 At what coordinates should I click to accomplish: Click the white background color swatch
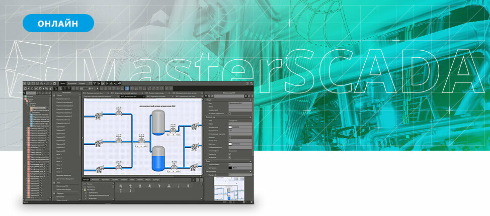pyautogui.click(x=230, y=128)
